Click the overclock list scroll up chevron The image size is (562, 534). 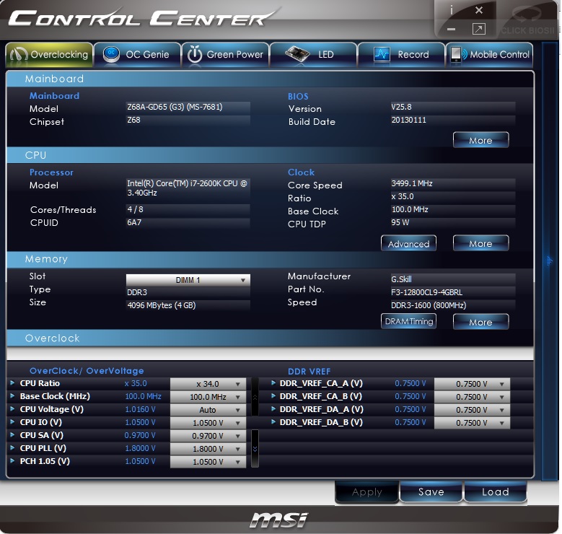pyautogui.click(x=255, y=397)
